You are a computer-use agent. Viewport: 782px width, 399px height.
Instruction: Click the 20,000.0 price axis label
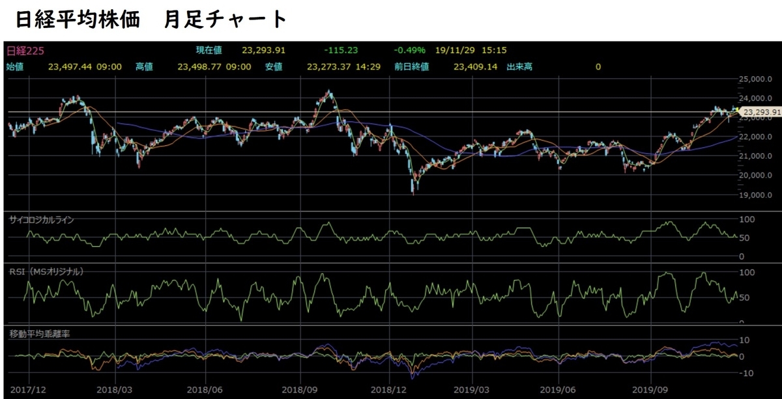757,176
